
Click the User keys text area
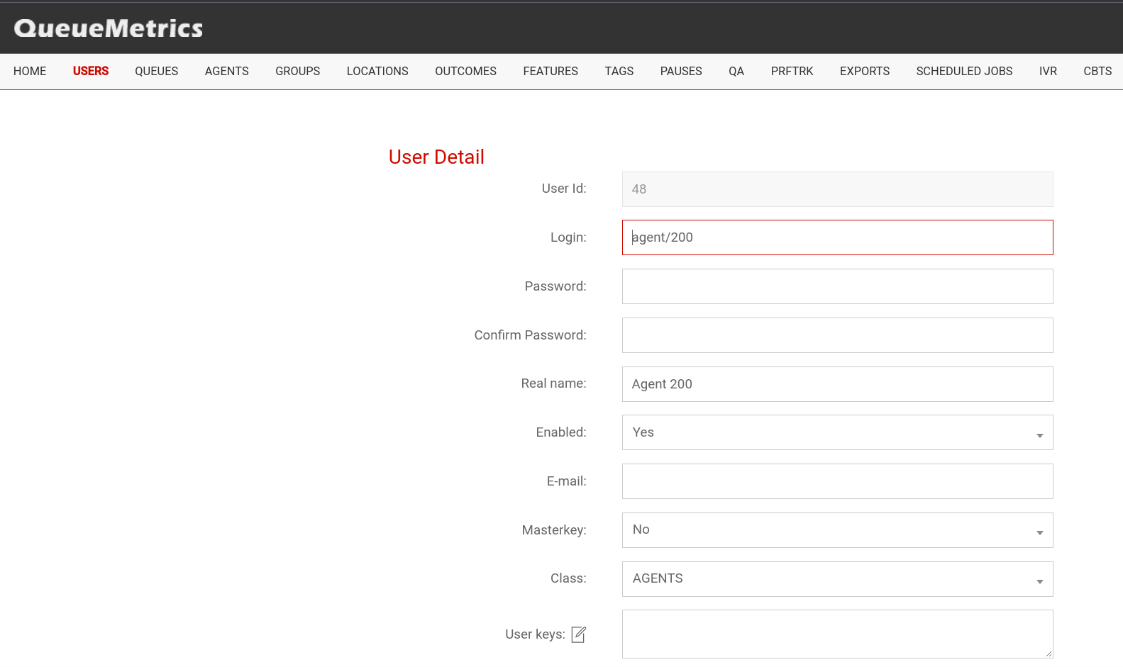tap(838, 634)
